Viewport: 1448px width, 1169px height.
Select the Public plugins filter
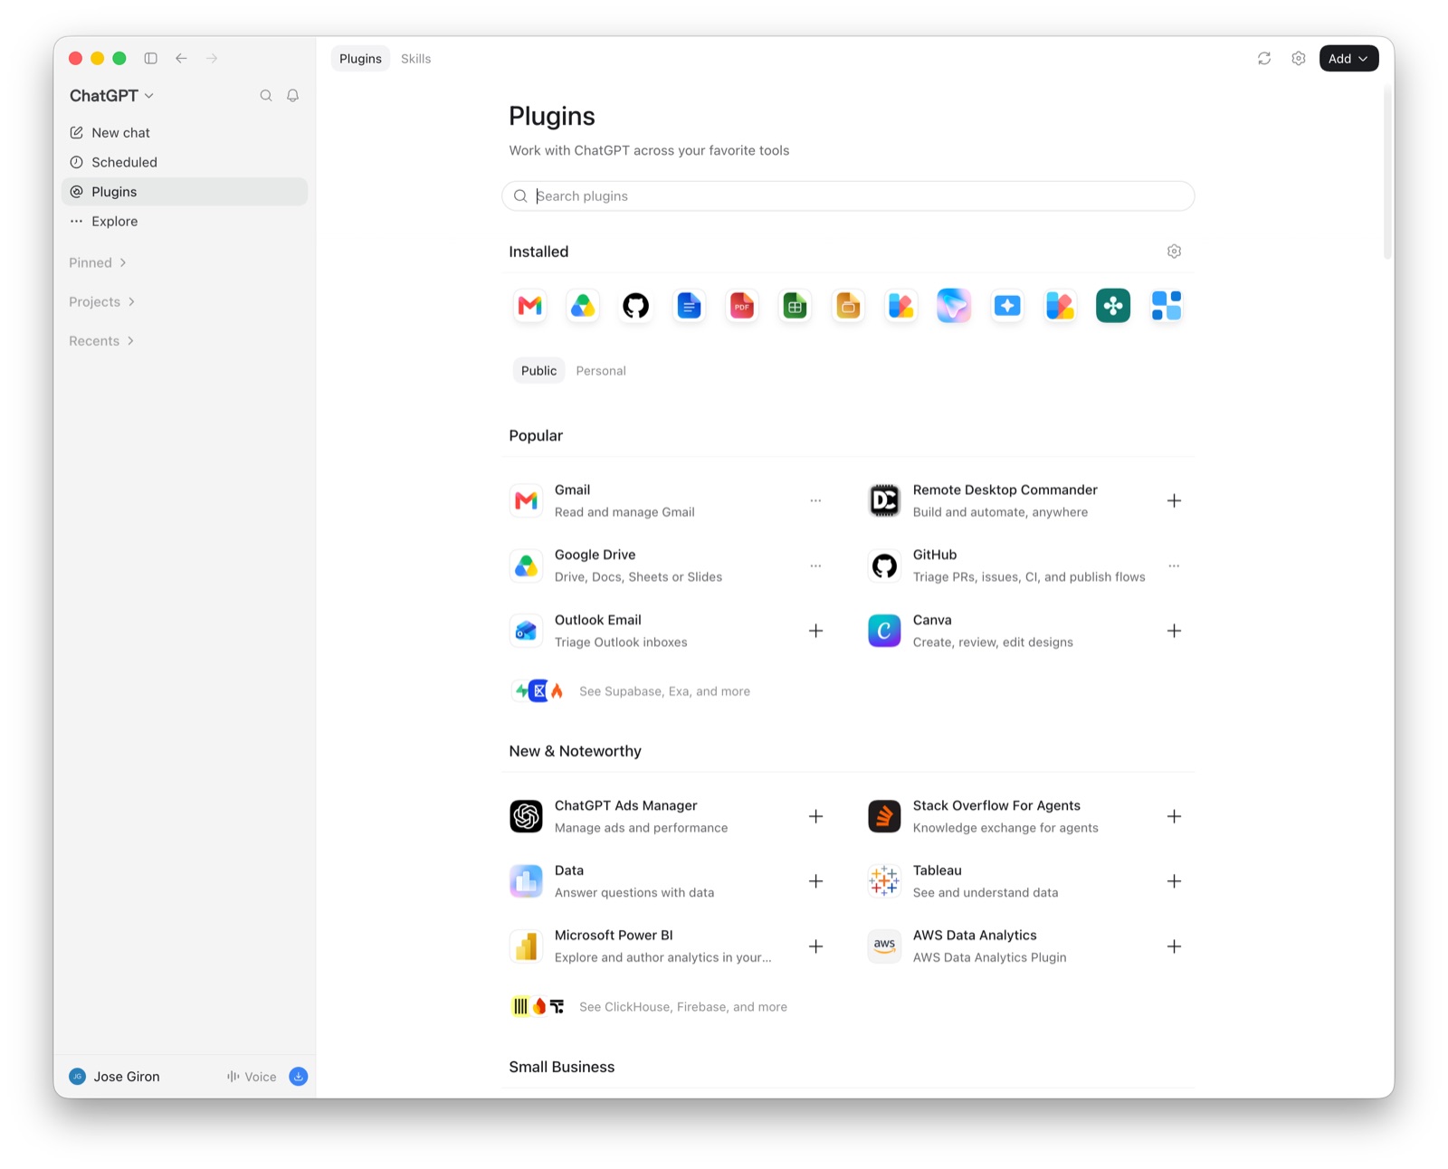[x=538, y=371]
